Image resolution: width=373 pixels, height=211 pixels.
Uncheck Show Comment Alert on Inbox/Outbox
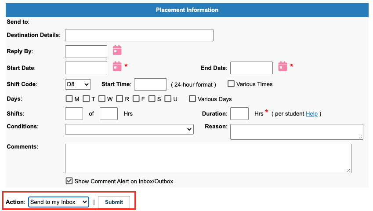pos(69,181)
